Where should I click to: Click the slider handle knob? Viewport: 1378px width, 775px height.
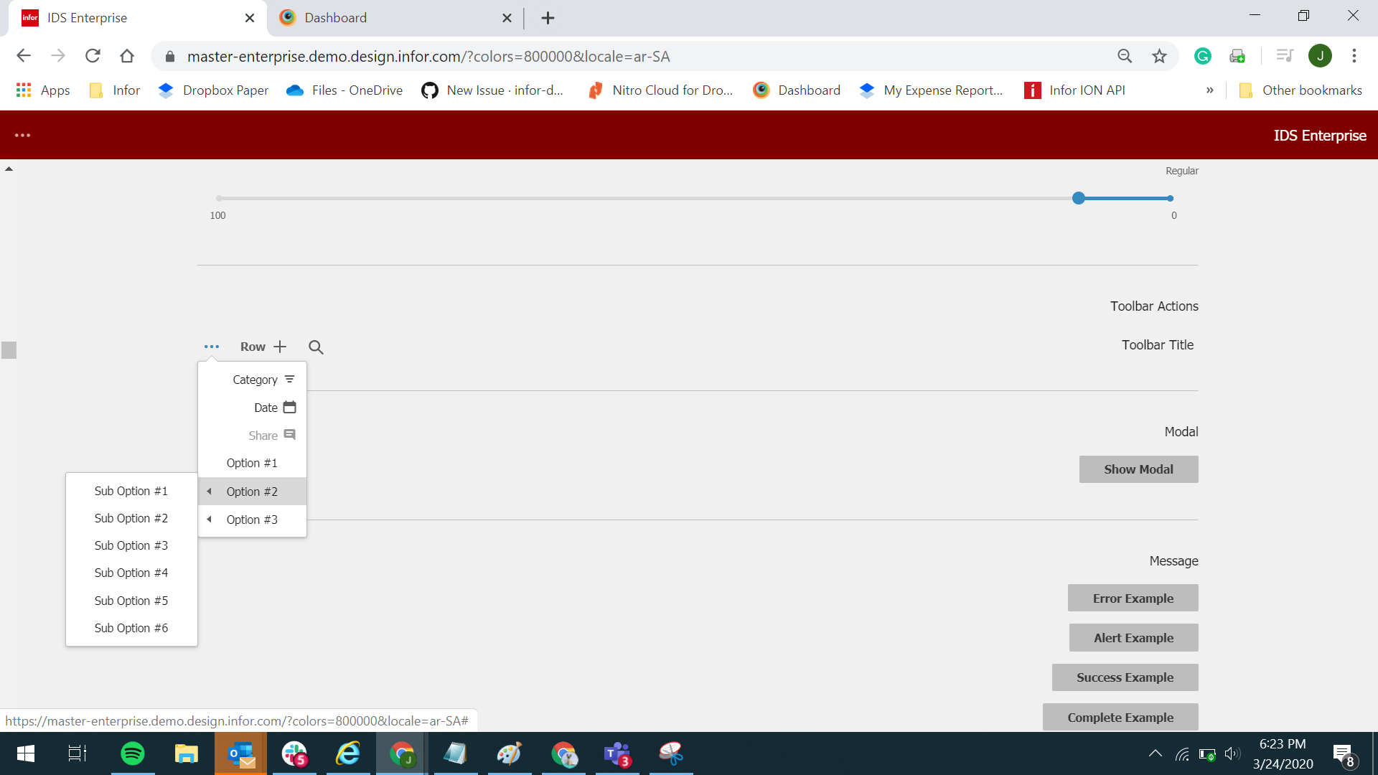[1078, 198]
